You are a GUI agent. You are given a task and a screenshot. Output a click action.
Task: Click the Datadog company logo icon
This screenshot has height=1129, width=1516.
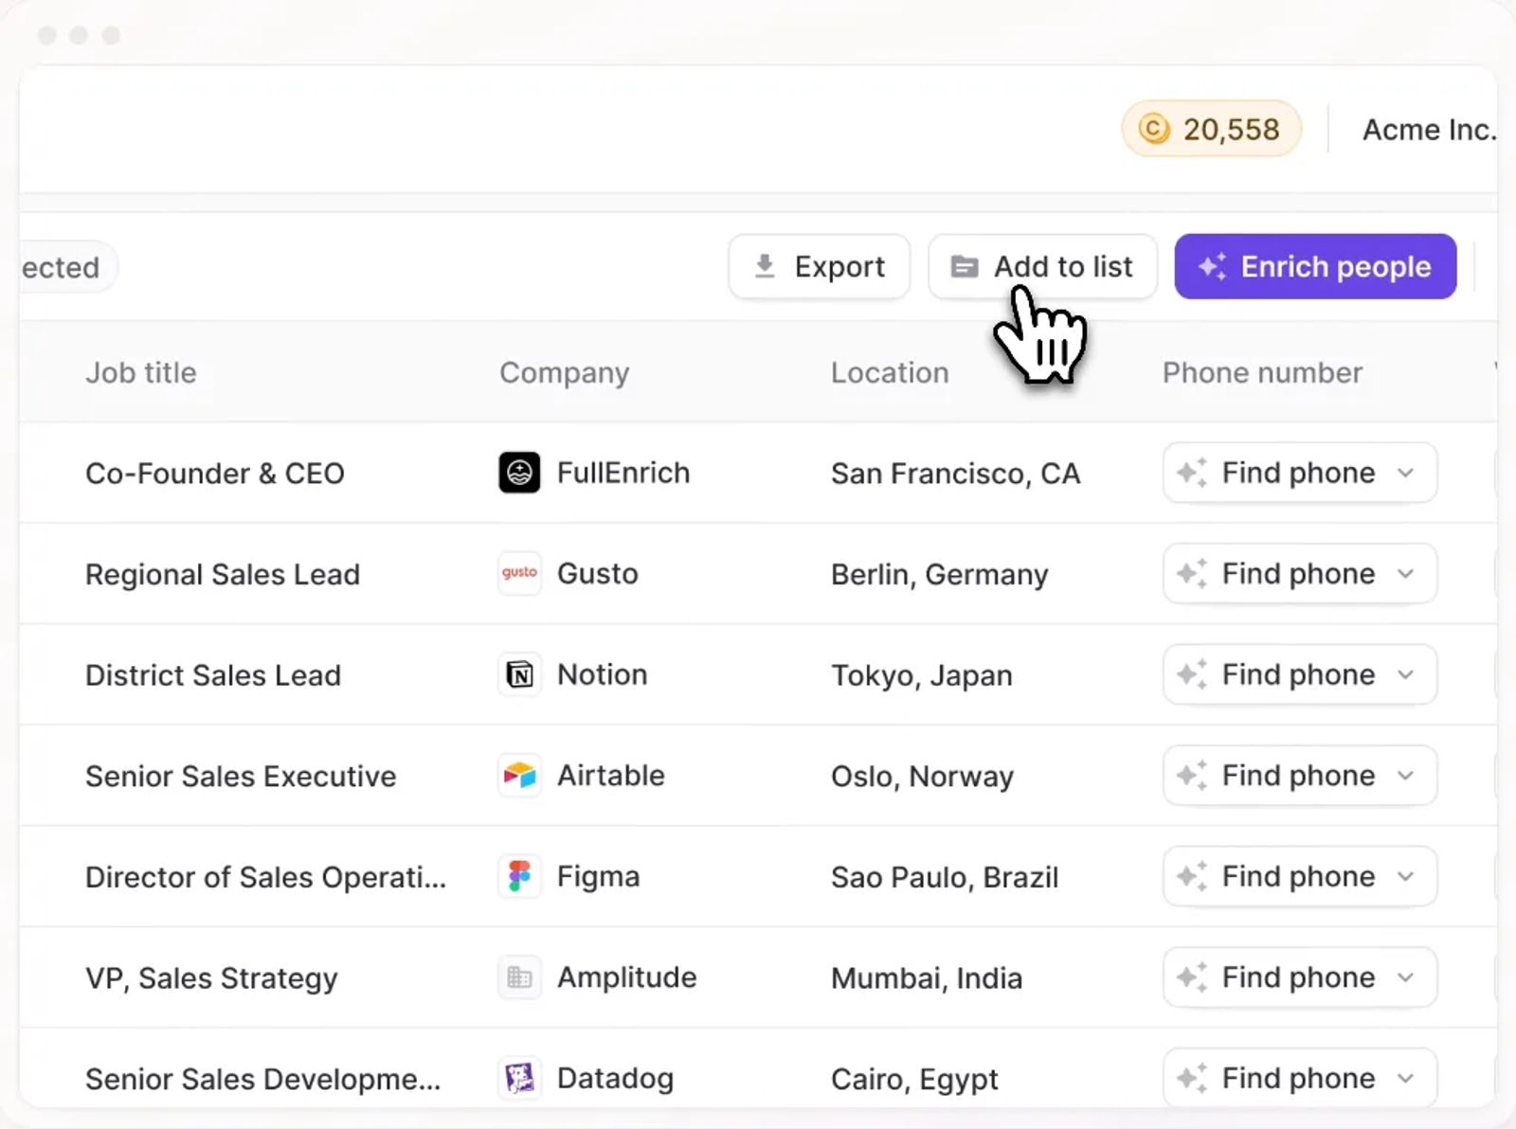pyautogui.click(x=519, y=1078)
